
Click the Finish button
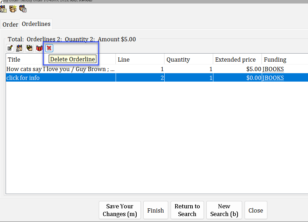coord(156,210)
